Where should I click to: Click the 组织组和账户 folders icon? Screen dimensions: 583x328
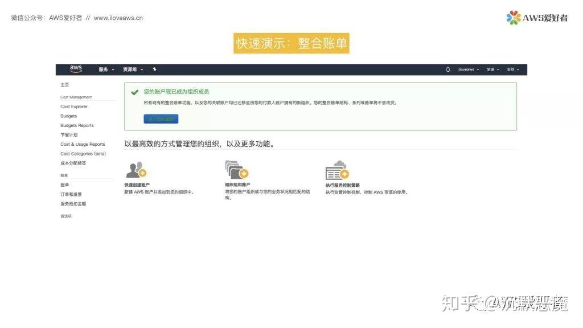pyautogui.click(x=235, y=169)
